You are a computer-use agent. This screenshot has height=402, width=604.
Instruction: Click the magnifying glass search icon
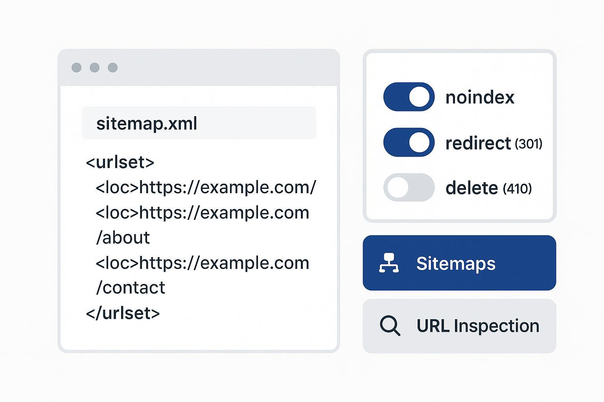pyautogui.click(x=390, y=326)
